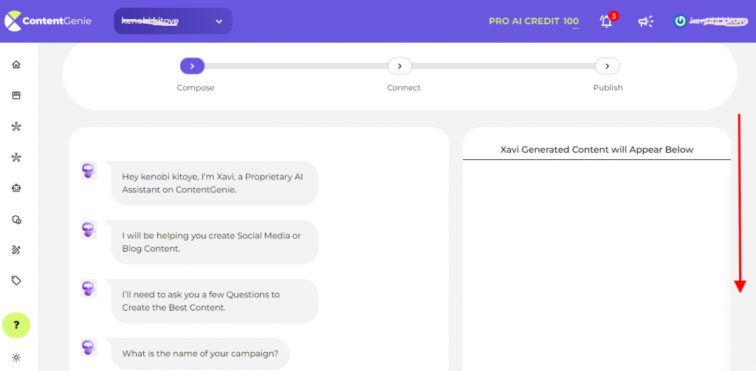
Task: Click the megaphone announcements icon
Action: coord(645,21)
